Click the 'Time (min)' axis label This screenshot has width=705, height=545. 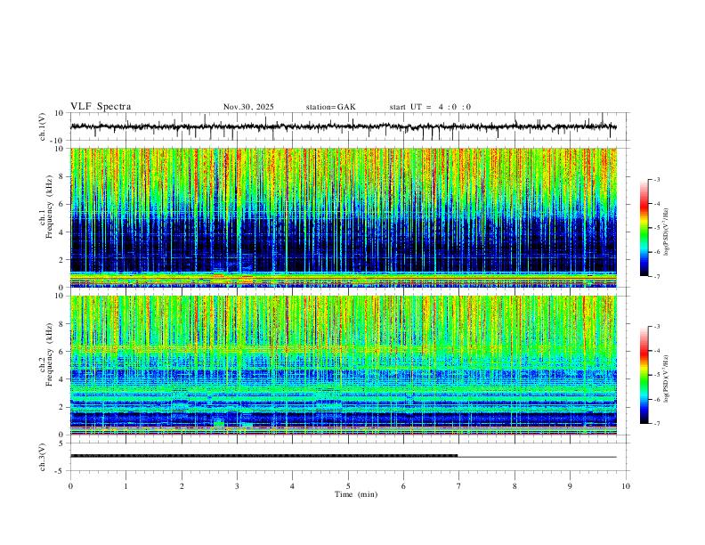coord(356,494)
